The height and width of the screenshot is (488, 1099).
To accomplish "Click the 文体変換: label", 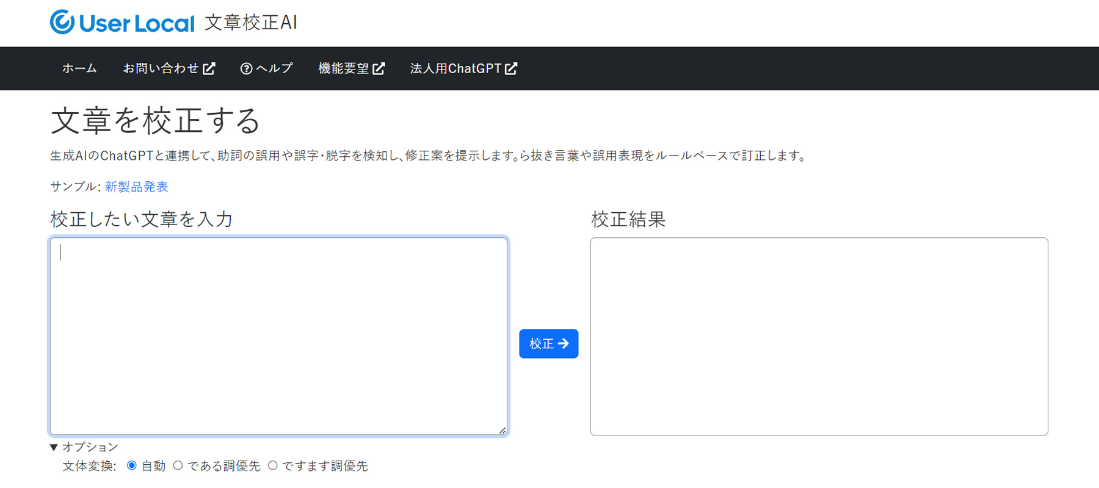I will pyautogui.click(x=89, y=466).
